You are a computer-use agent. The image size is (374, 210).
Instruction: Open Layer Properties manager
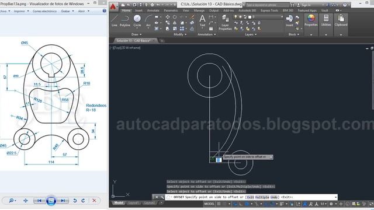[x=225, y=22]
